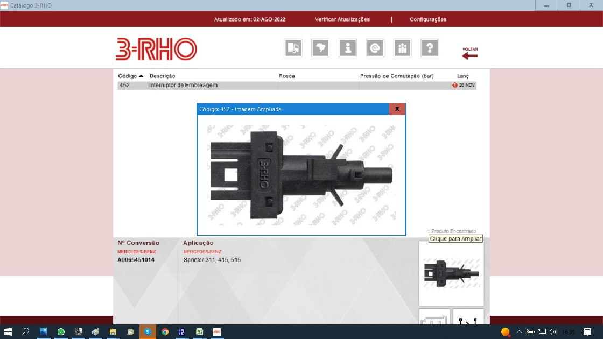Viewport: 603px width, 339px height.
Task: Show hidden system tray icons
Action: point(519,332)
